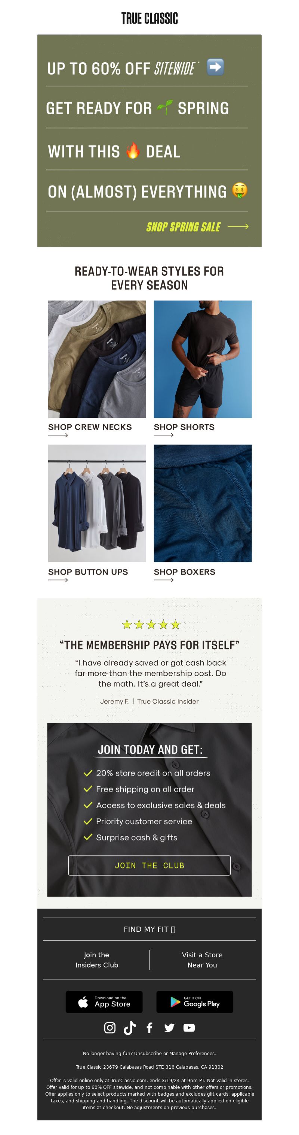The height and width of the screenshot is (1135, 299).
Task: Select the Find My Fit menu item
Action: pyautogui.click(x=149, y=929)
